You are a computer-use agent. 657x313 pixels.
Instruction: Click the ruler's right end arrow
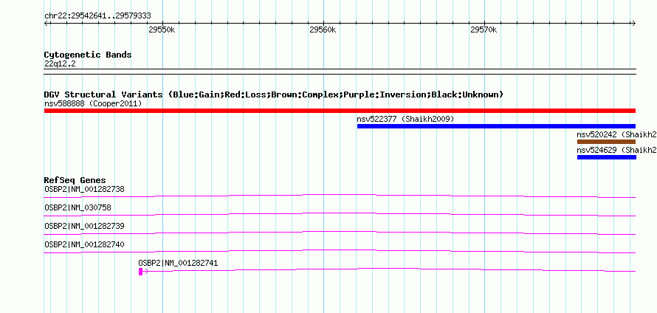[x=633, y=23]
